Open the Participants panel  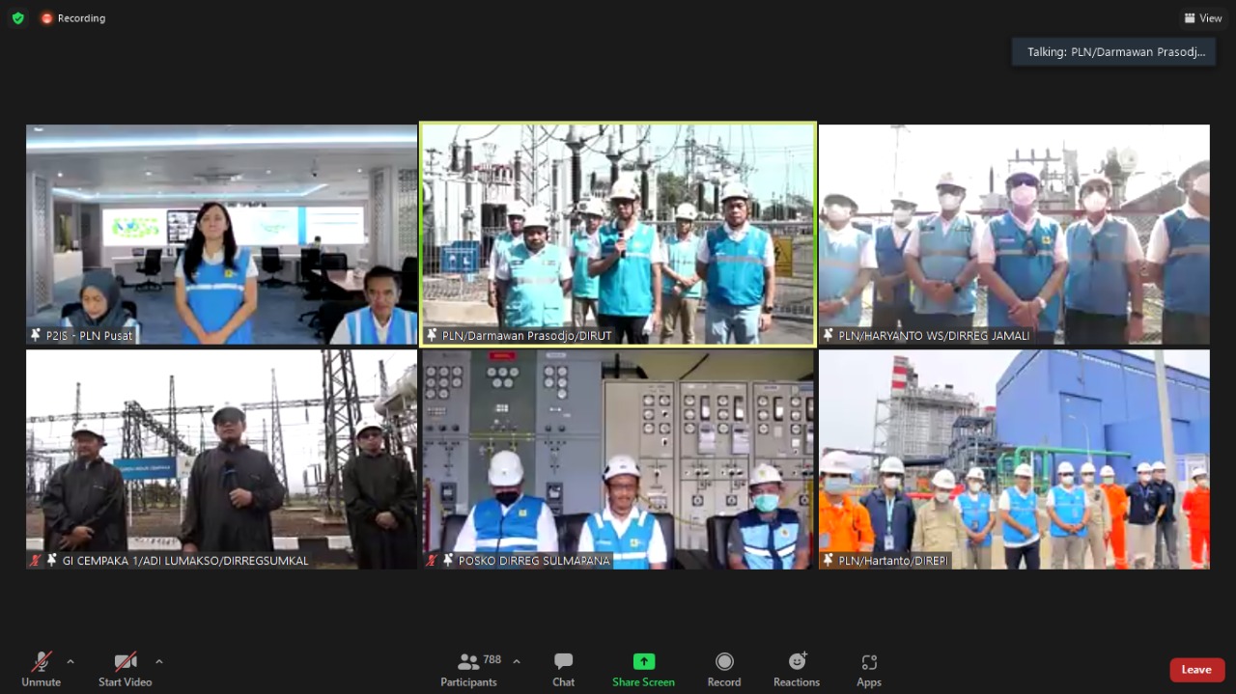(x=469, y=668)
